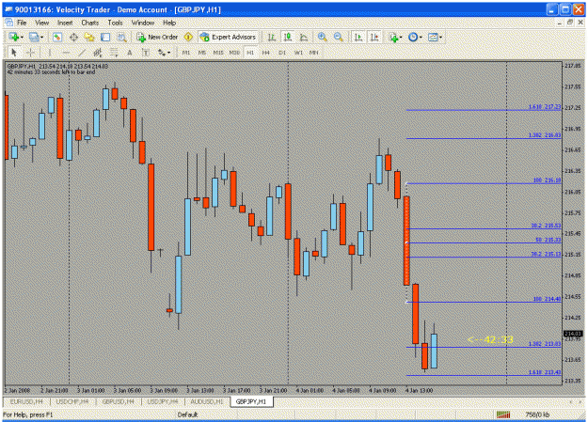Click the 1.618 213.43 Fibonacci label

coord(545,372)
